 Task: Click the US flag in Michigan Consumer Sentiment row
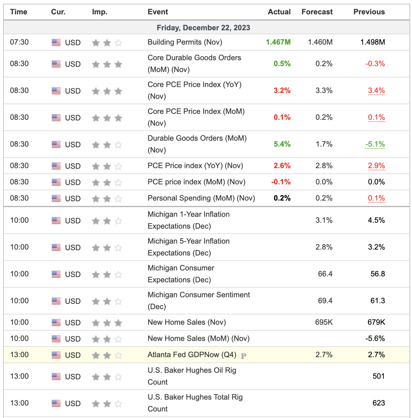click(x=56, y=301)
